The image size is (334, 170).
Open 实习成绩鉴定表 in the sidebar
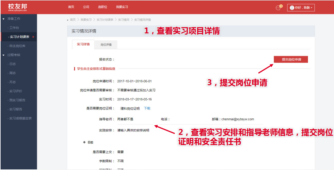click(x=20, y=118)
